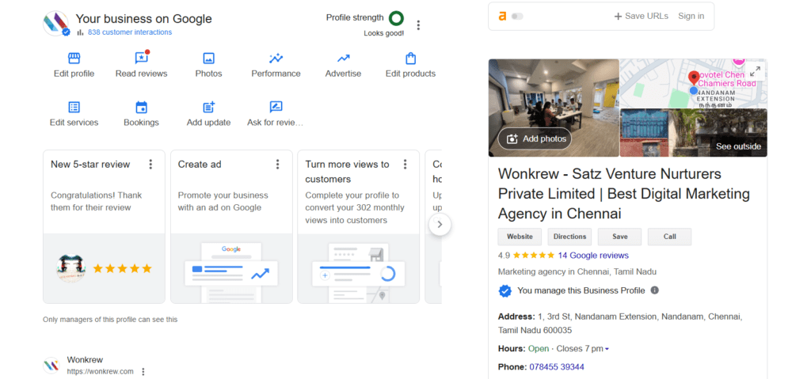Click the Wonkrew business name heading
Image resolution: width=811 pixels, height=379 pixels.
pos(624,193)
